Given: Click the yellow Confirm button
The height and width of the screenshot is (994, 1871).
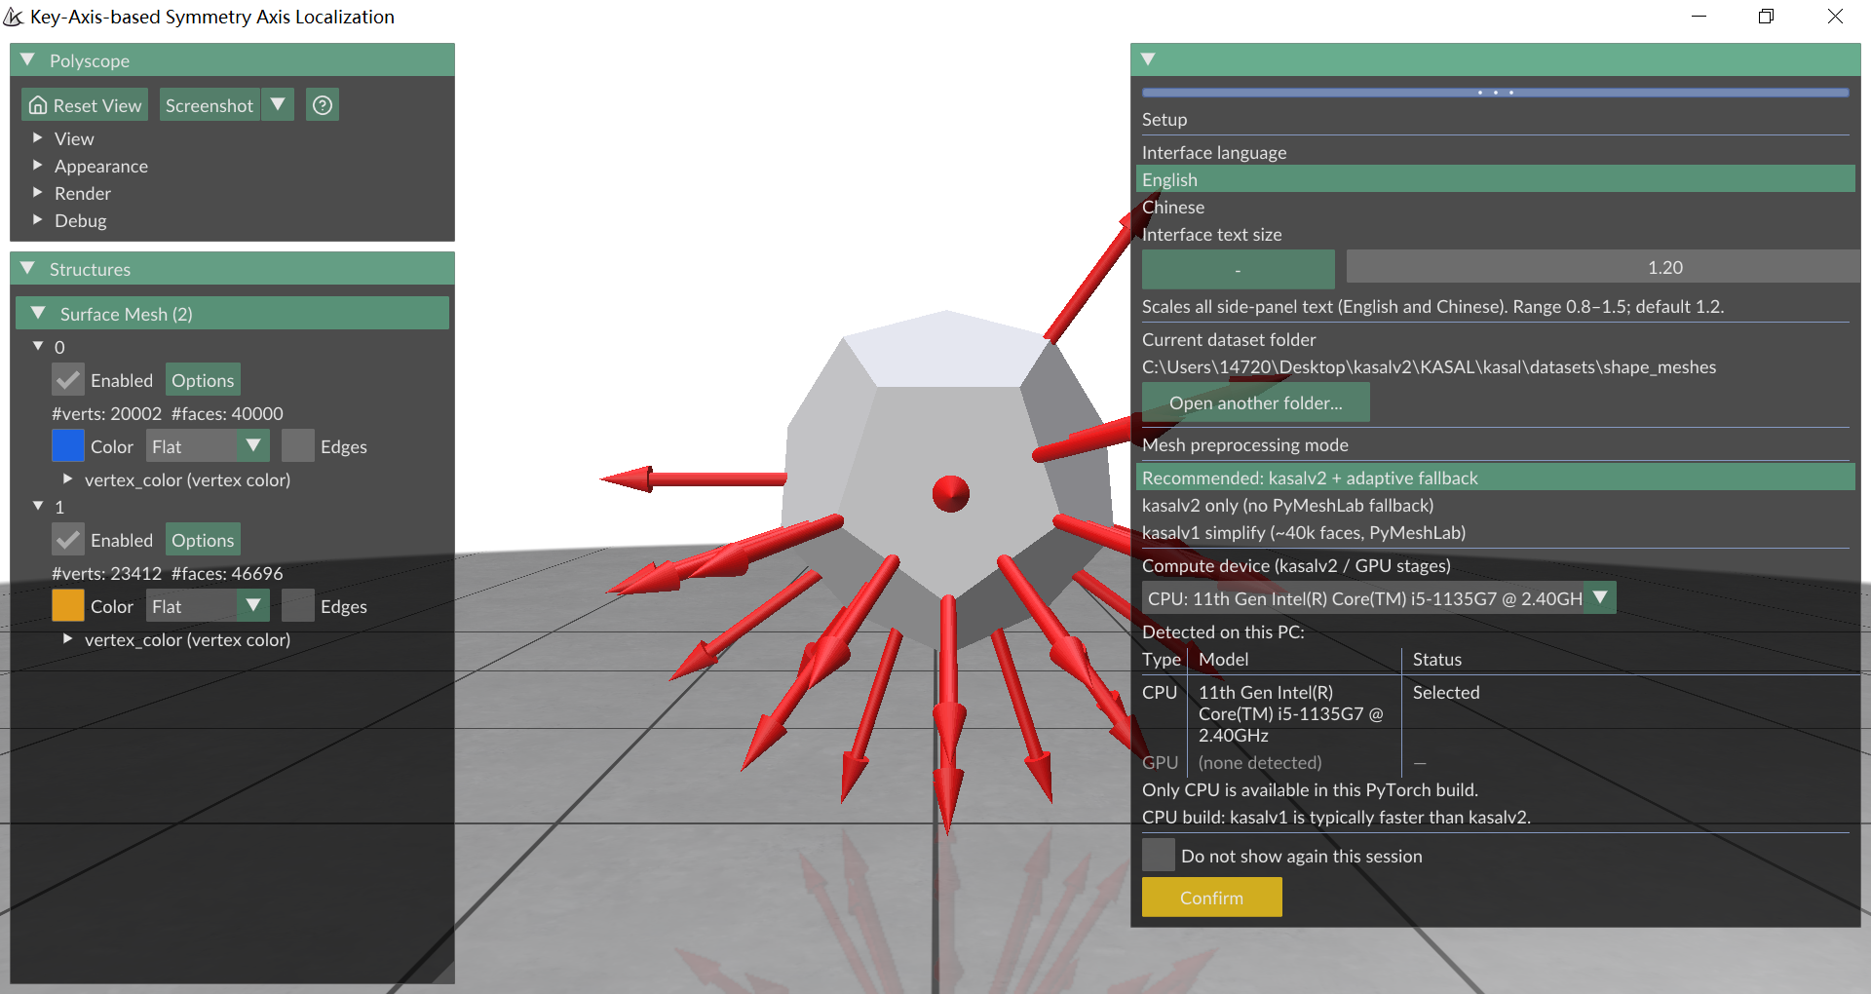Looking at the screenshot, I should (x=1212, y=898).
